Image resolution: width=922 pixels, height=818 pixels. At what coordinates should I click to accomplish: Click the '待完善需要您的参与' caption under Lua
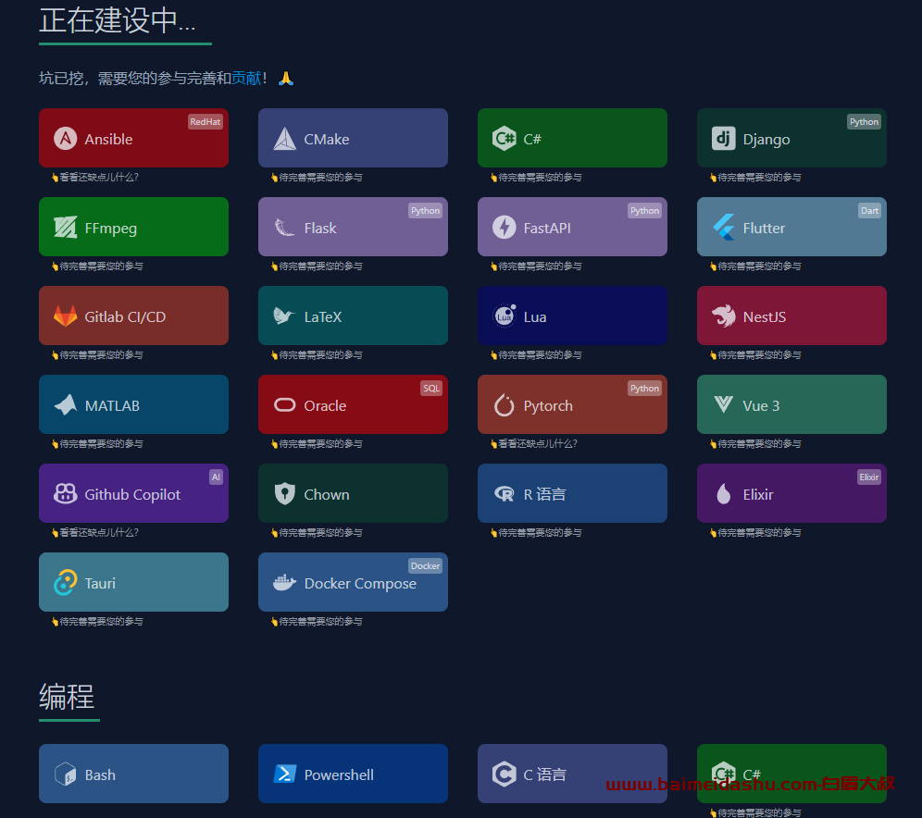(536, 355)
